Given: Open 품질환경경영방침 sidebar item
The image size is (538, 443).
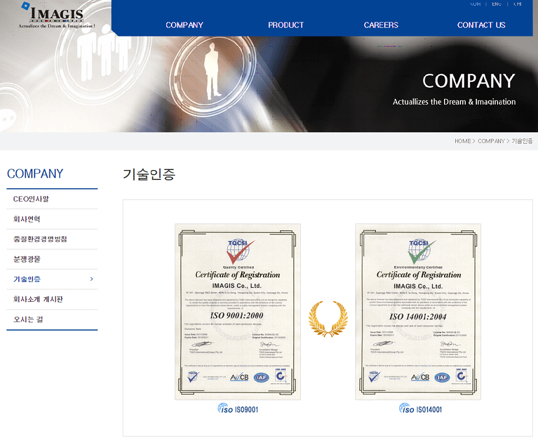Looking at the screenshot, I should (52, 239).
